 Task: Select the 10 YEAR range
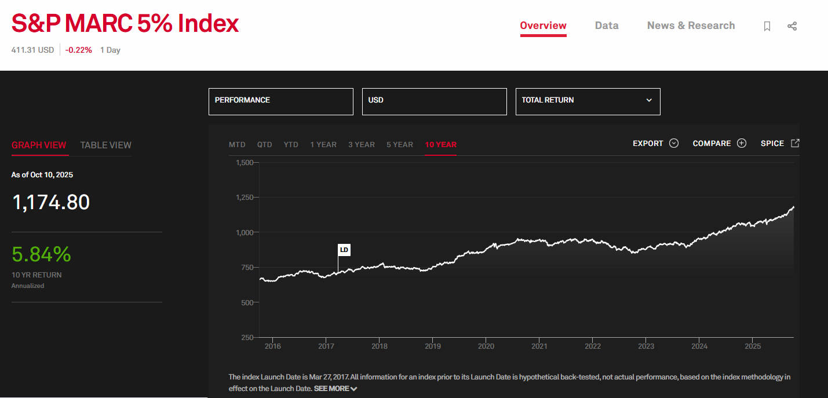[440, 144]
